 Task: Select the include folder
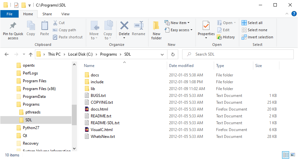[x=94, y=82]
